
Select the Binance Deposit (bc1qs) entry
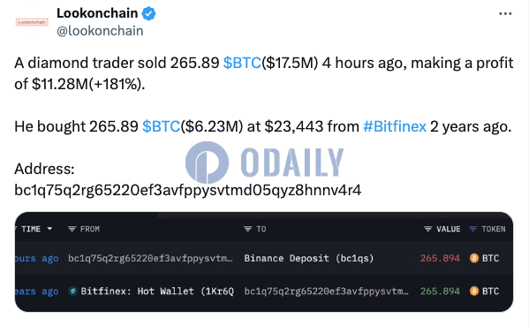pyautogui.click(x=309, y=259)
